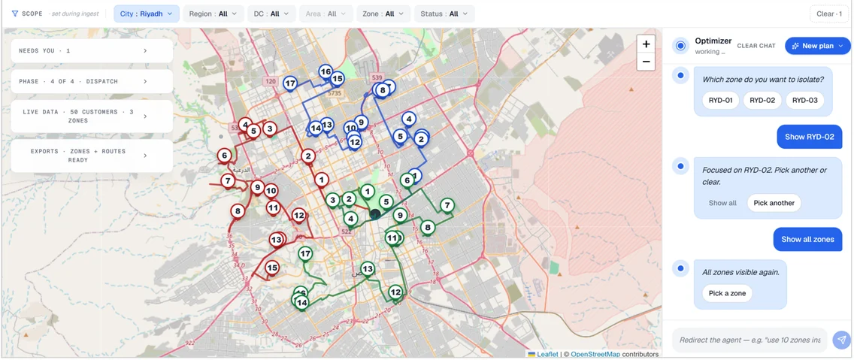Focus the Redirect the agent input field
This screenshot has height=360, width=854.
[x=750, y=340]
